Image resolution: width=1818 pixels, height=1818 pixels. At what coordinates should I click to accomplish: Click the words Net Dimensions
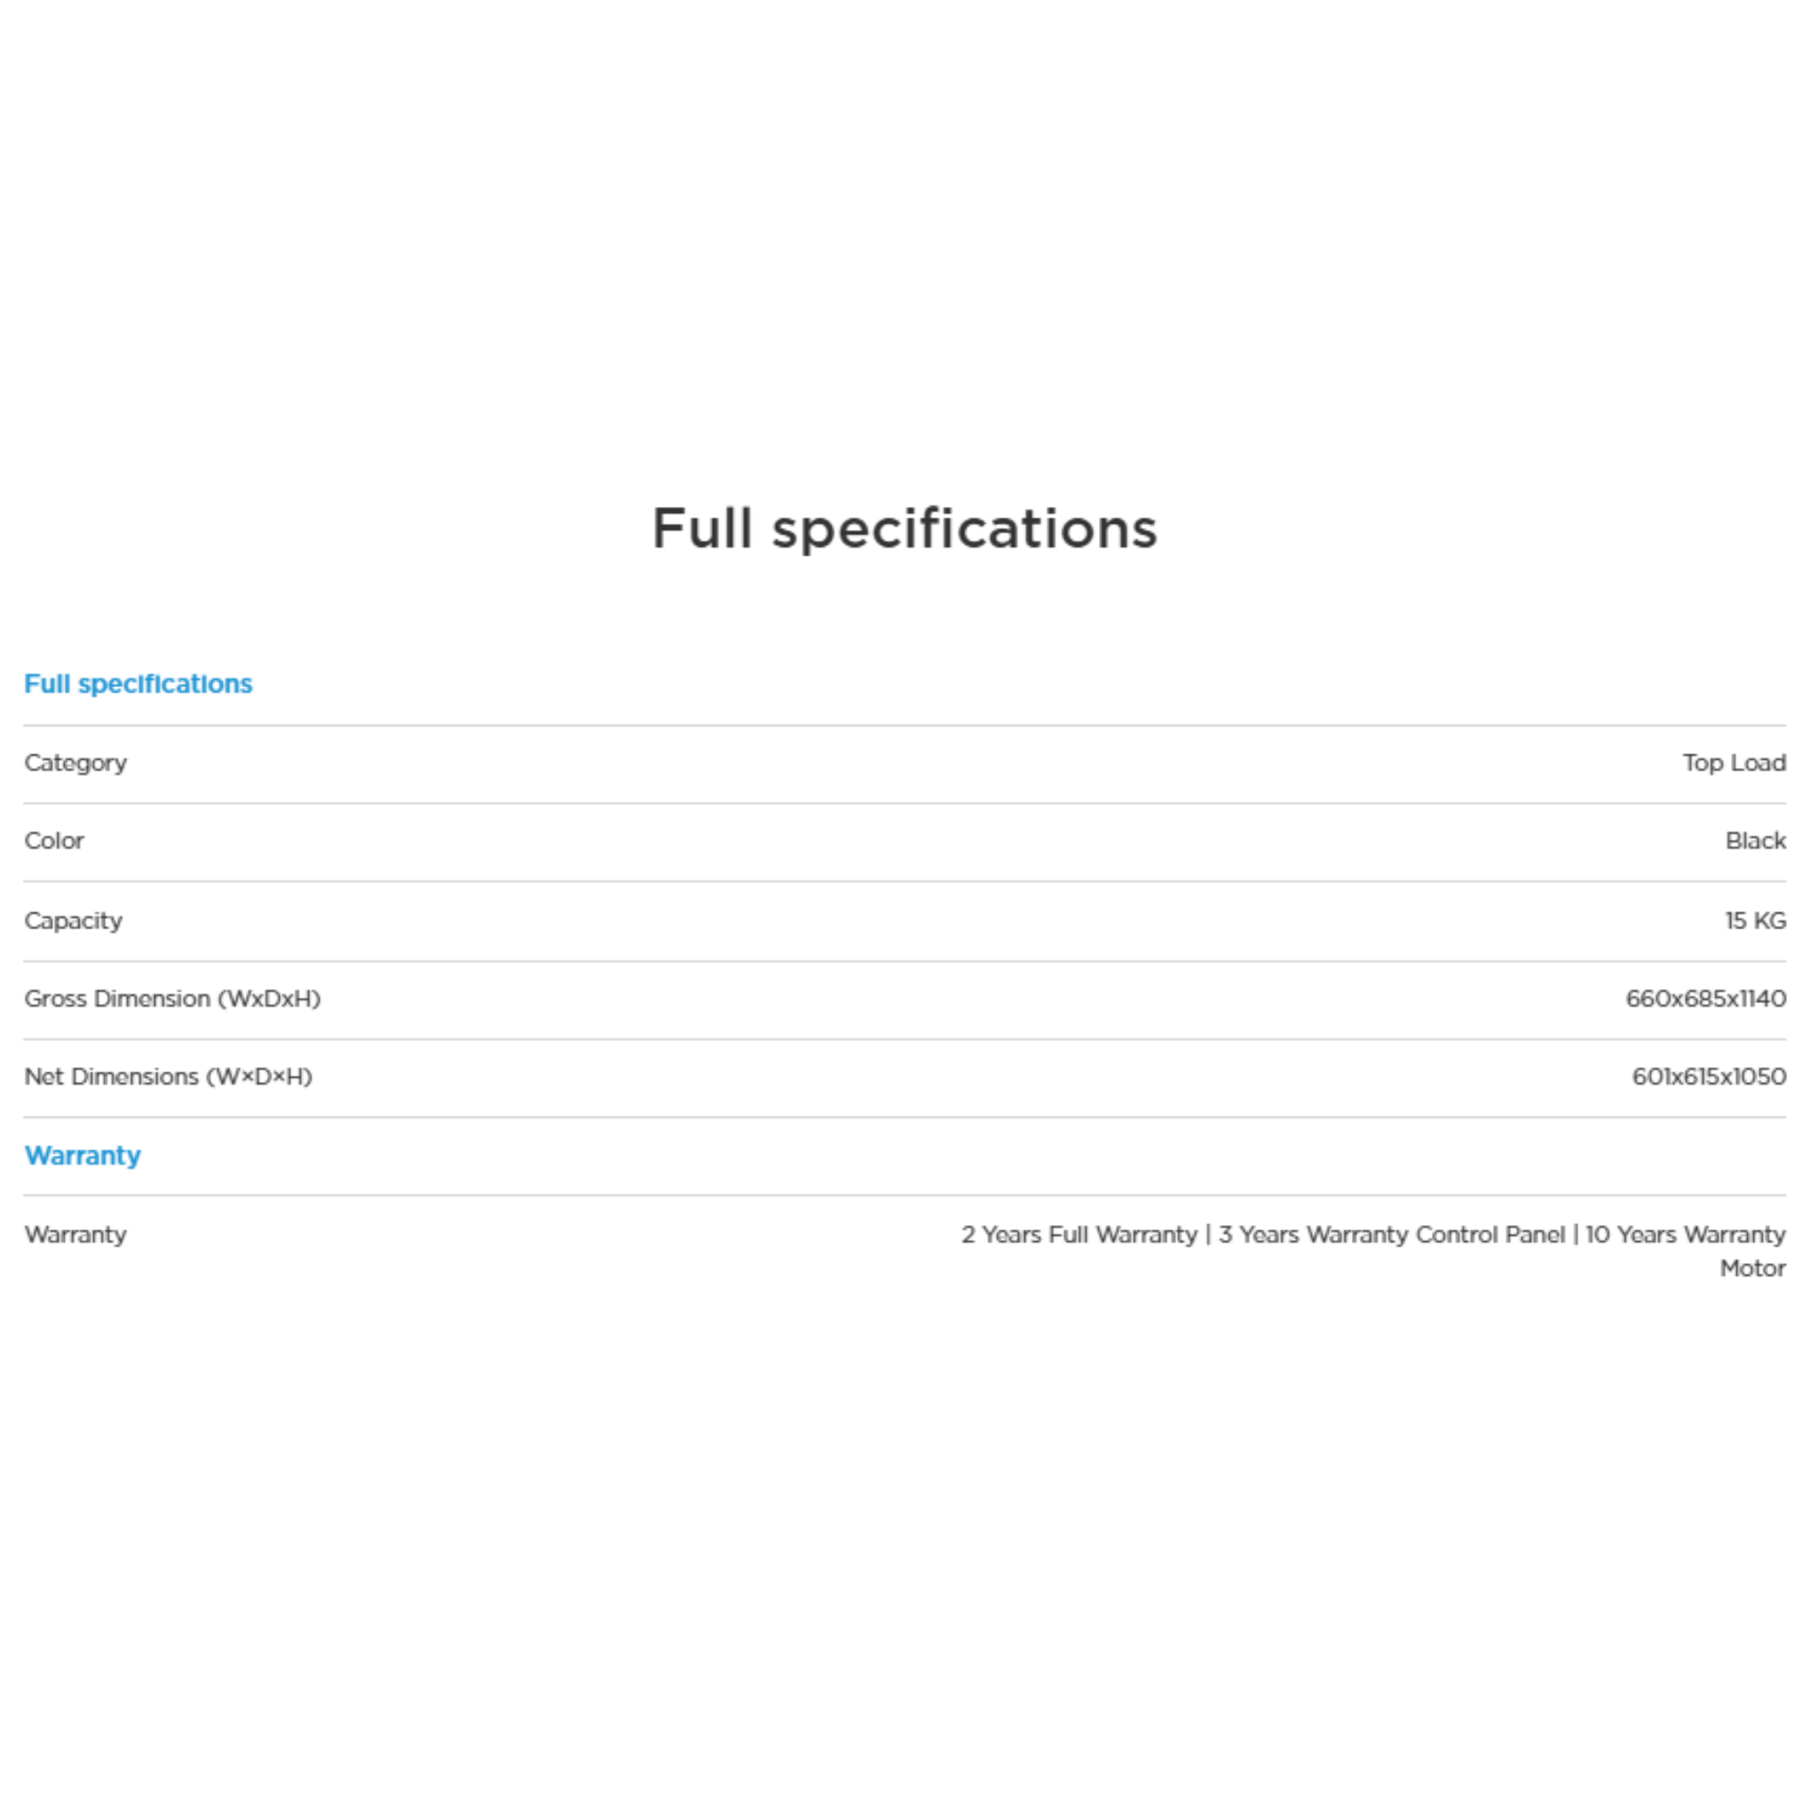click(x=111, y=1077)
